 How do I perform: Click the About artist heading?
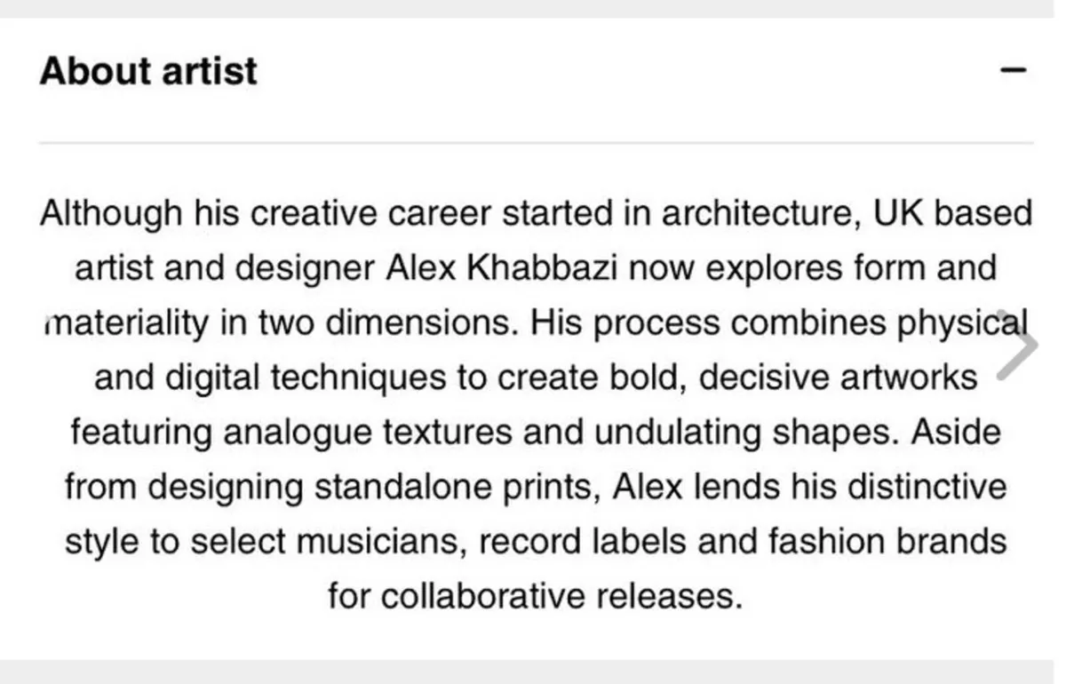(x=148, y=71)
